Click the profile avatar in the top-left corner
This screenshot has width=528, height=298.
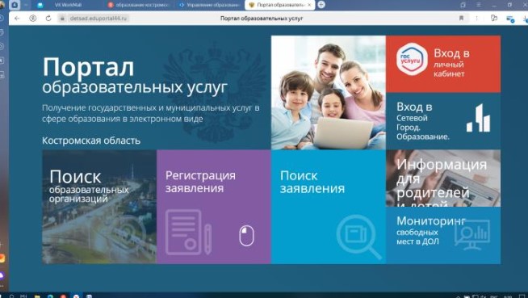2,5
